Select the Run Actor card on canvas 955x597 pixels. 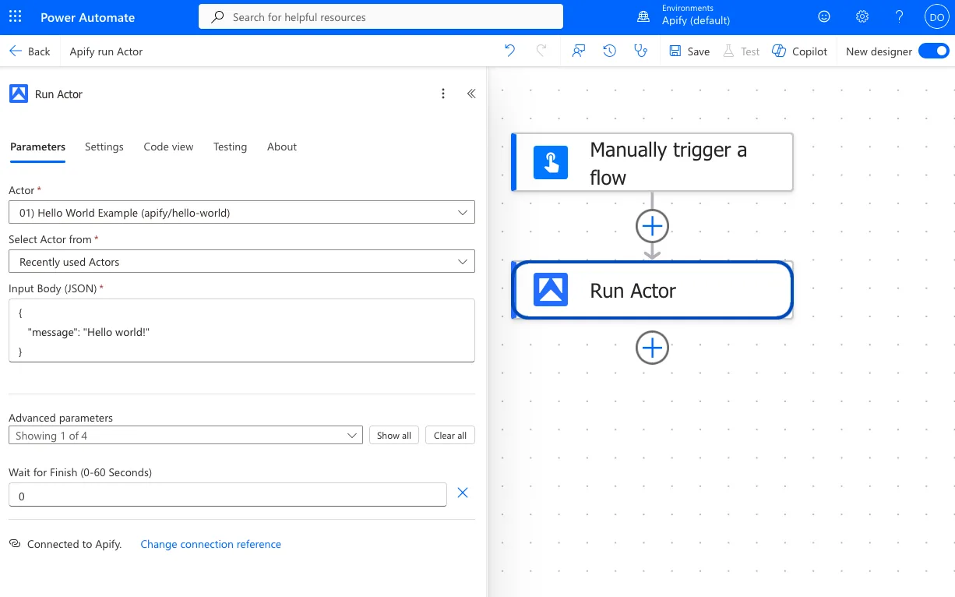652,290
